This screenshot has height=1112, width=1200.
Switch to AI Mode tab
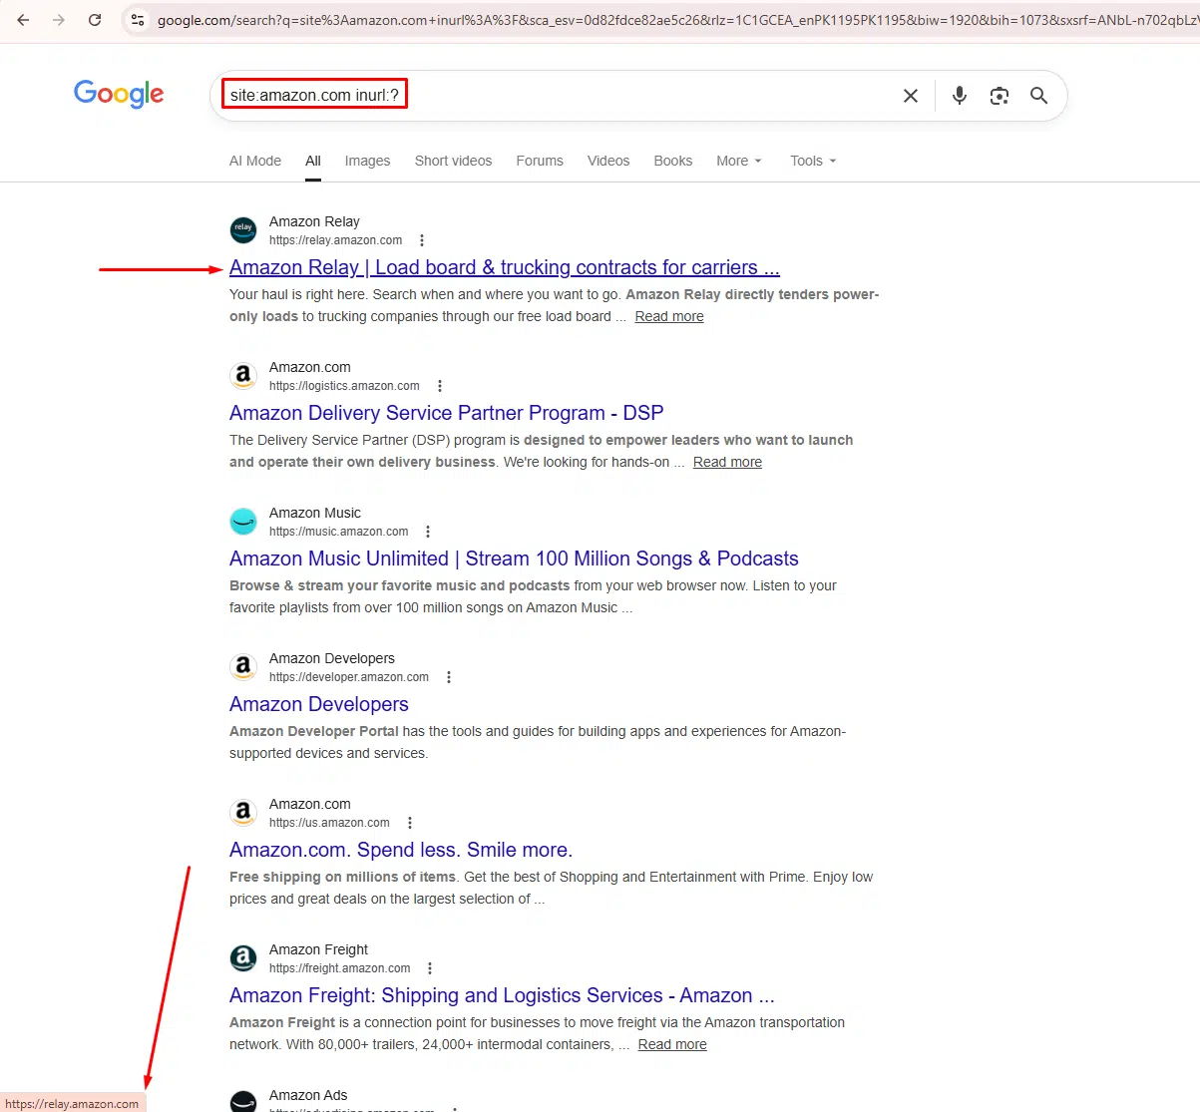[x=255, y=161]
